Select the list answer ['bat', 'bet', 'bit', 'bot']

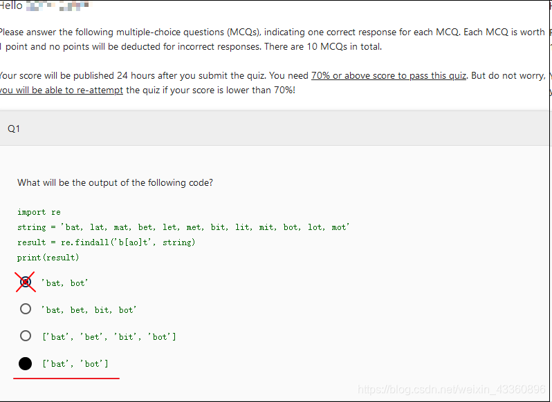click(26, 336)
